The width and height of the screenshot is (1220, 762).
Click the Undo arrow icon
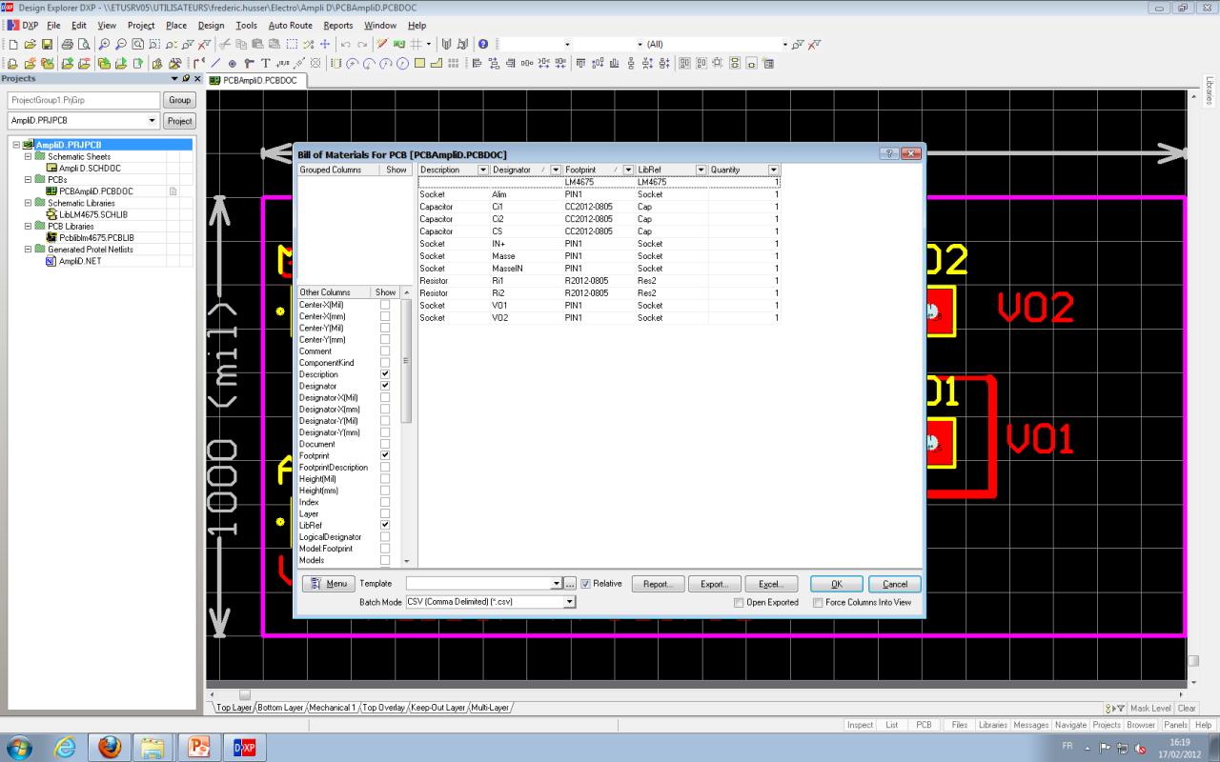pyautogui.click(x=345, y=44)
